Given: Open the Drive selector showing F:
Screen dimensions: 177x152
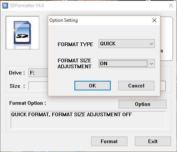Looking at the screenshot, I should [x=38, y=73].
